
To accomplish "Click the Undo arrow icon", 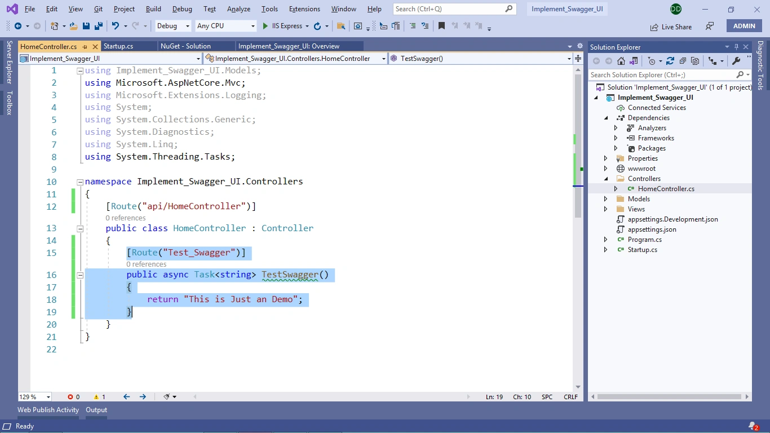I will coord(116,26).
